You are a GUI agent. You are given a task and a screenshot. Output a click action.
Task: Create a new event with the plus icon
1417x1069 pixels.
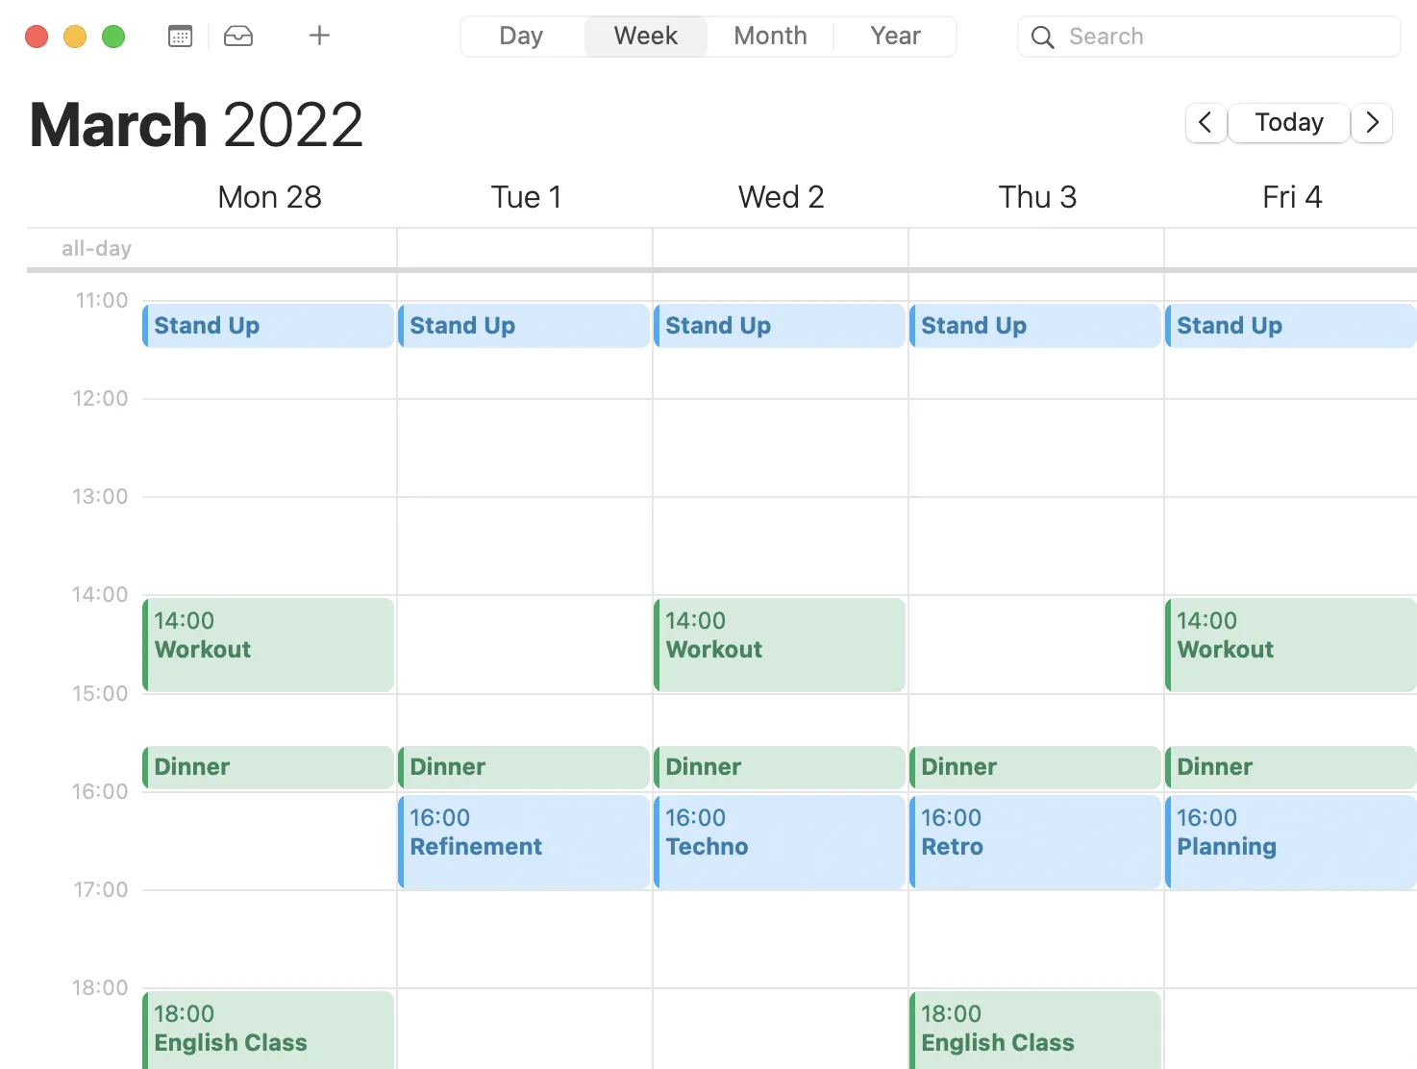pos(318,36)
